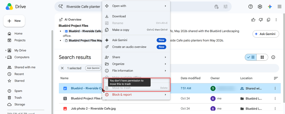Click the Bluebird - Riverside Cafe chip in AI Overview
Image resolution: width=285 pixels, height=114 pixels.
[x=82, y=31]
